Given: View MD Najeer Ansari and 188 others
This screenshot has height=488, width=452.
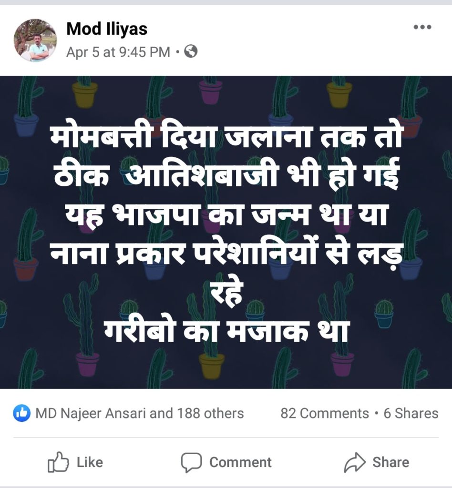Looking at the screenshot, I should [x=139, y=413].
